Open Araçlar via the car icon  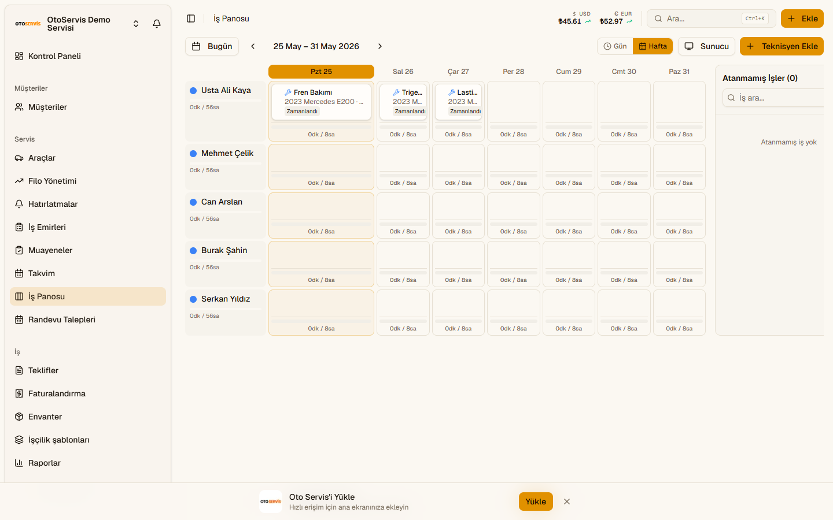(x=19, y=158)
